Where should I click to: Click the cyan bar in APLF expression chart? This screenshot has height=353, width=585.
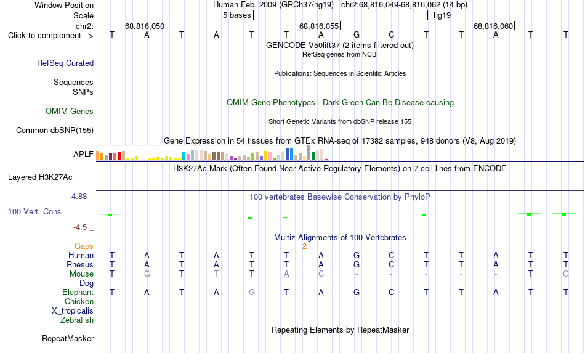coord(184,156)
